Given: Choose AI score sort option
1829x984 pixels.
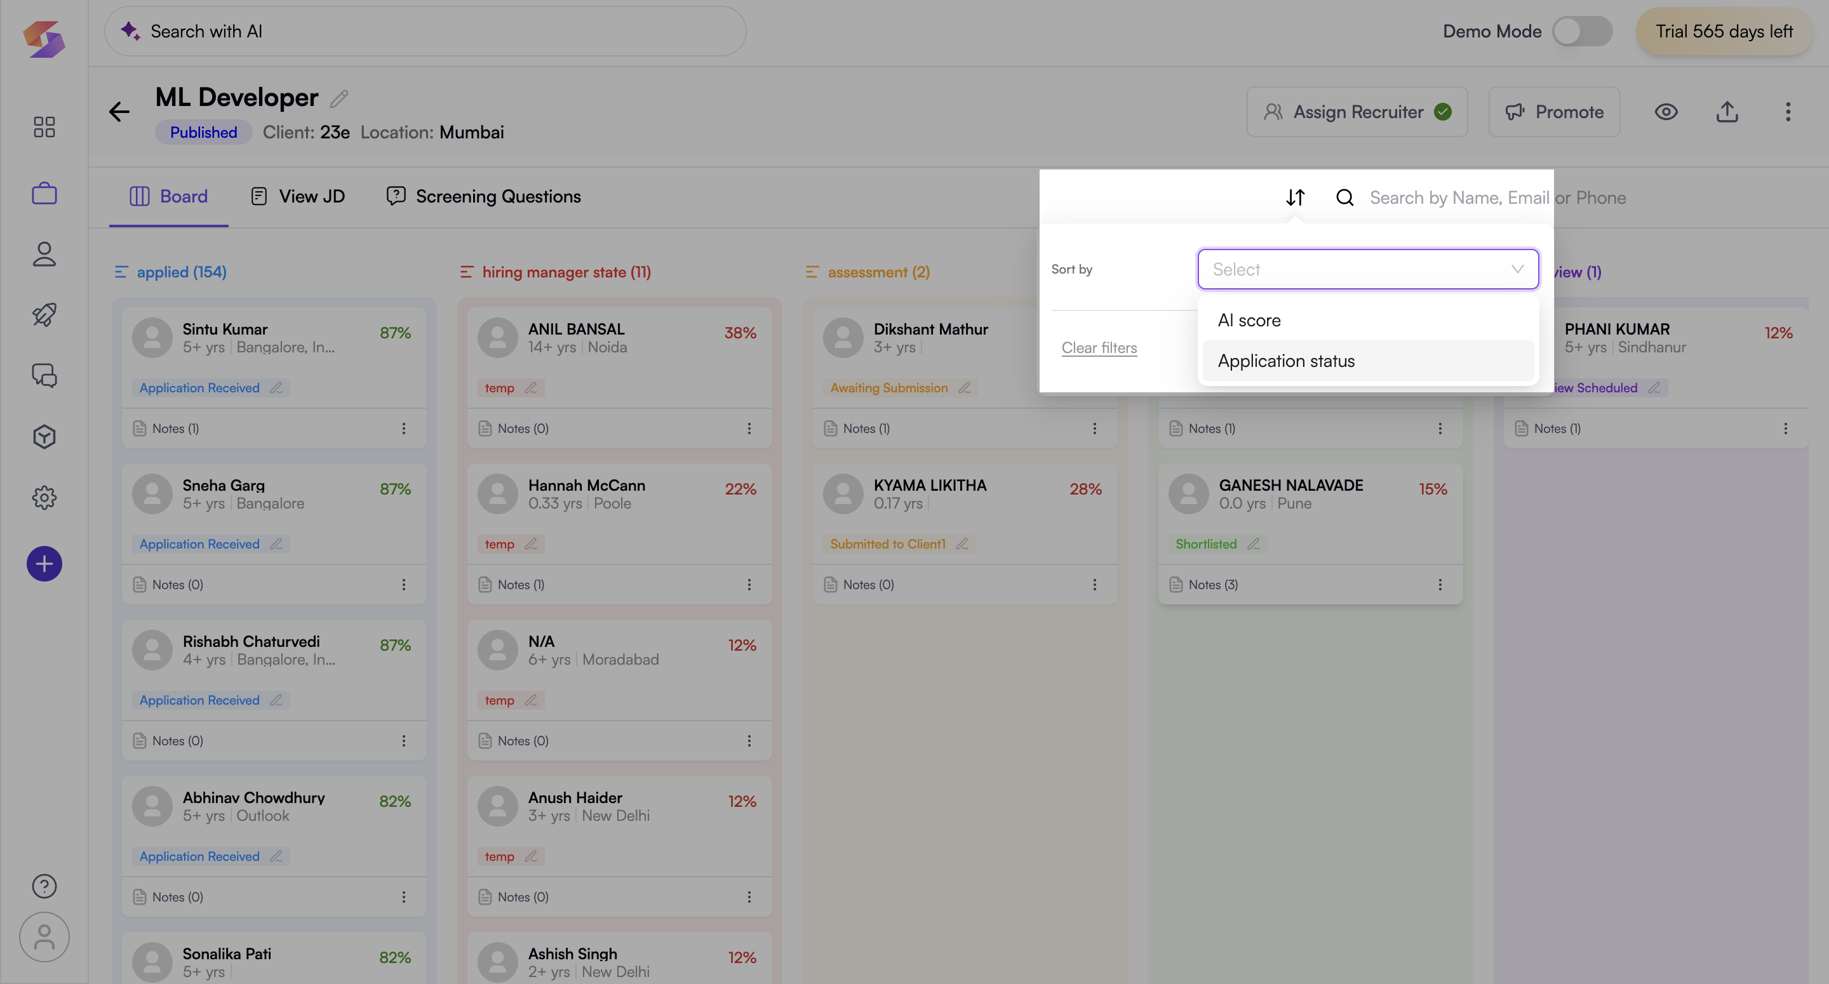Looking at the screenshot, I should point(1367,320).
